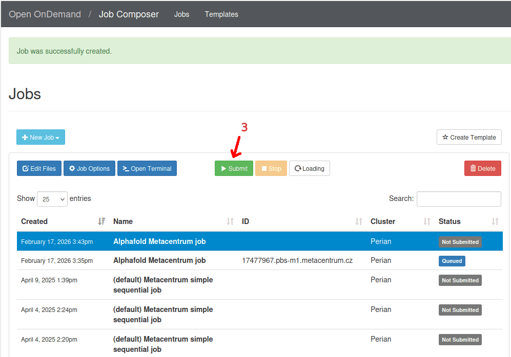Open the Templates menu item
Viewport: 511px width, 357px height.
(x=221, y=14)
